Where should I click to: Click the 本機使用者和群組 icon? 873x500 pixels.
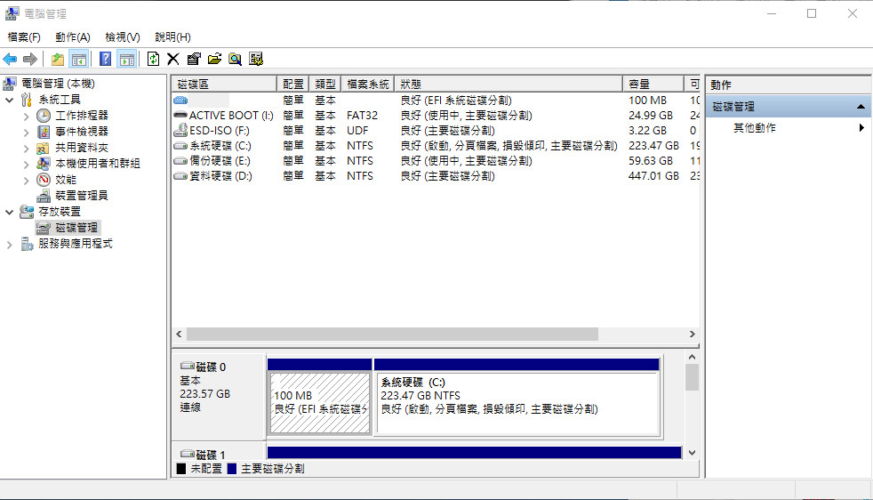(43, 164)
